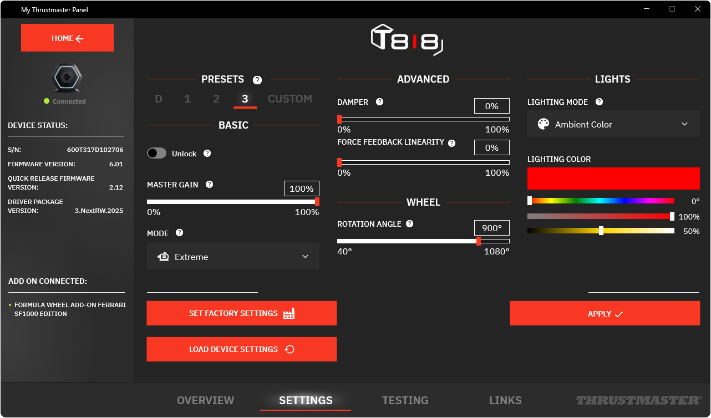Click the help icon next to Mode
711x418 pixels.
(x=179, y=233)
